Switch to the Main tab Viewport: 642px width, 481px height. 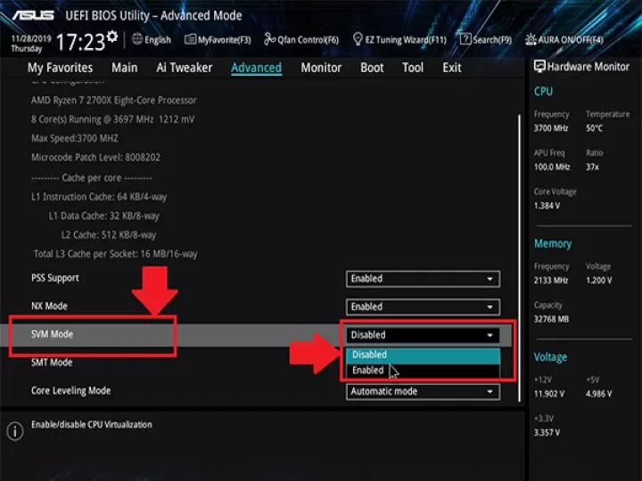tap(125, 68)
